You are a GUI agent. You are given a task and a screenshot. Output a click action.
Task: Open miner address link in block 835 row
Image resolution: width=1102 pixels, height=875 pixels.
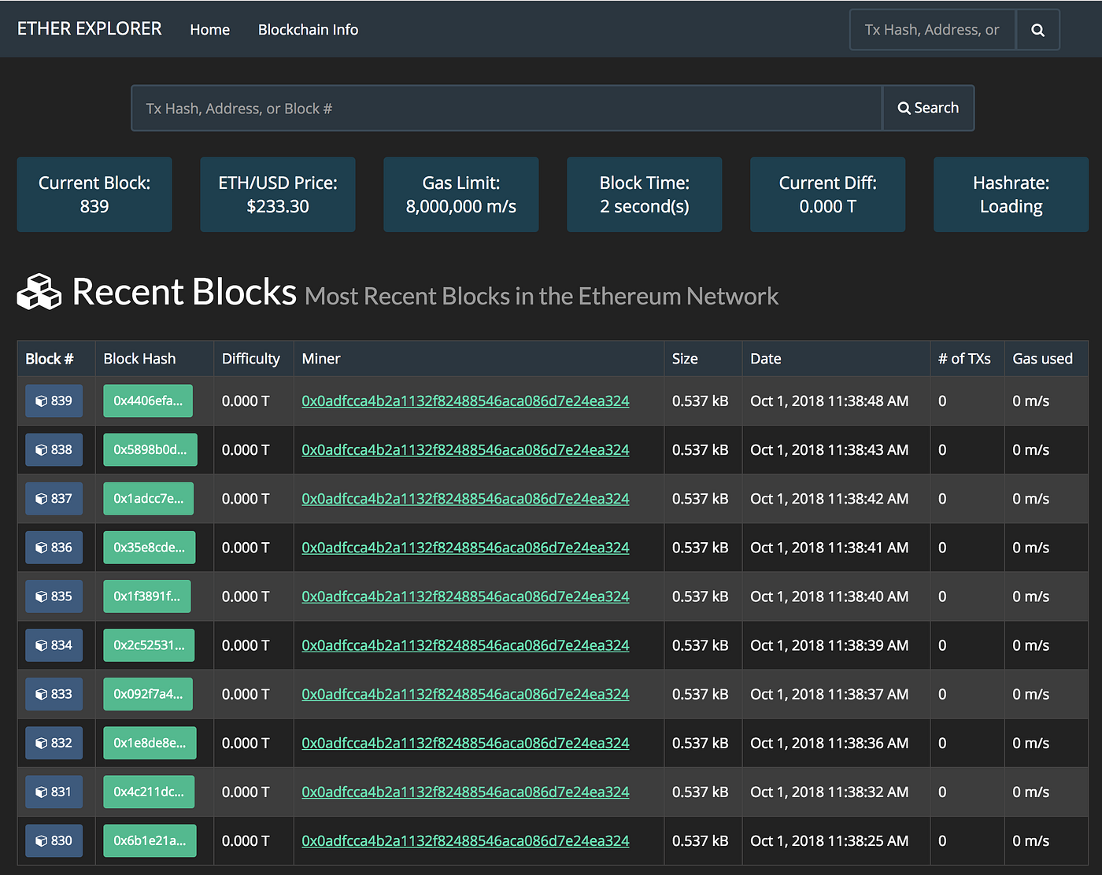(x=465, y=596)
